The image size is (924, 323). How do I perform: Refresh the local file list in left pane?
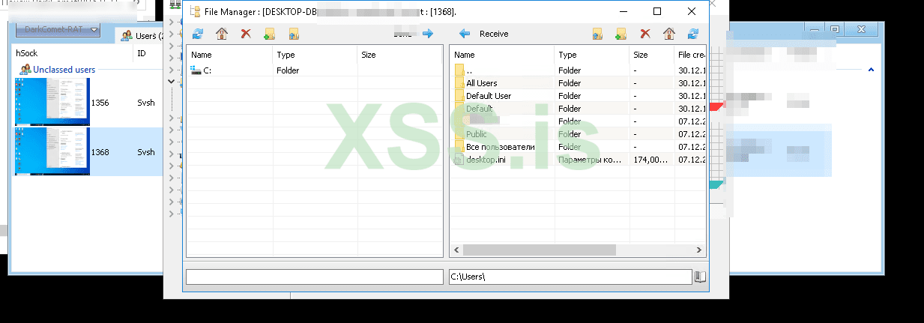pyautogui.click(x=198, y=34)
